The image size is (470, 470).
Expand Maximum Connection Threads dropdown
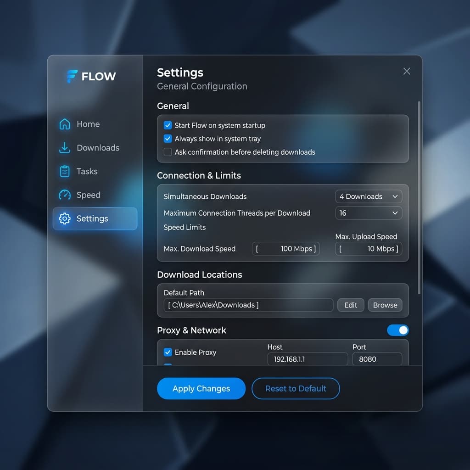click(x=369, y=213)
